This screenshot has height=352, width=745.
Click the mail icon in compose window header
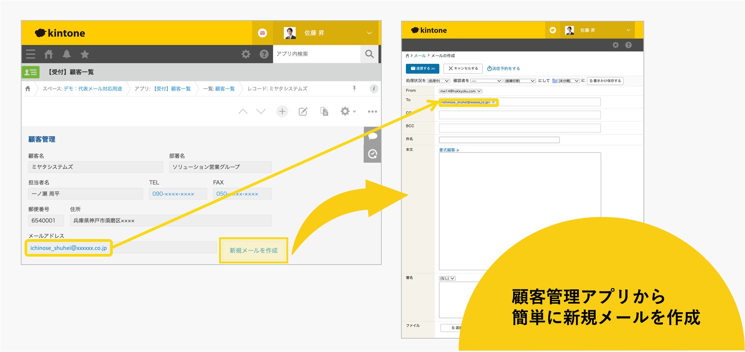553,30
